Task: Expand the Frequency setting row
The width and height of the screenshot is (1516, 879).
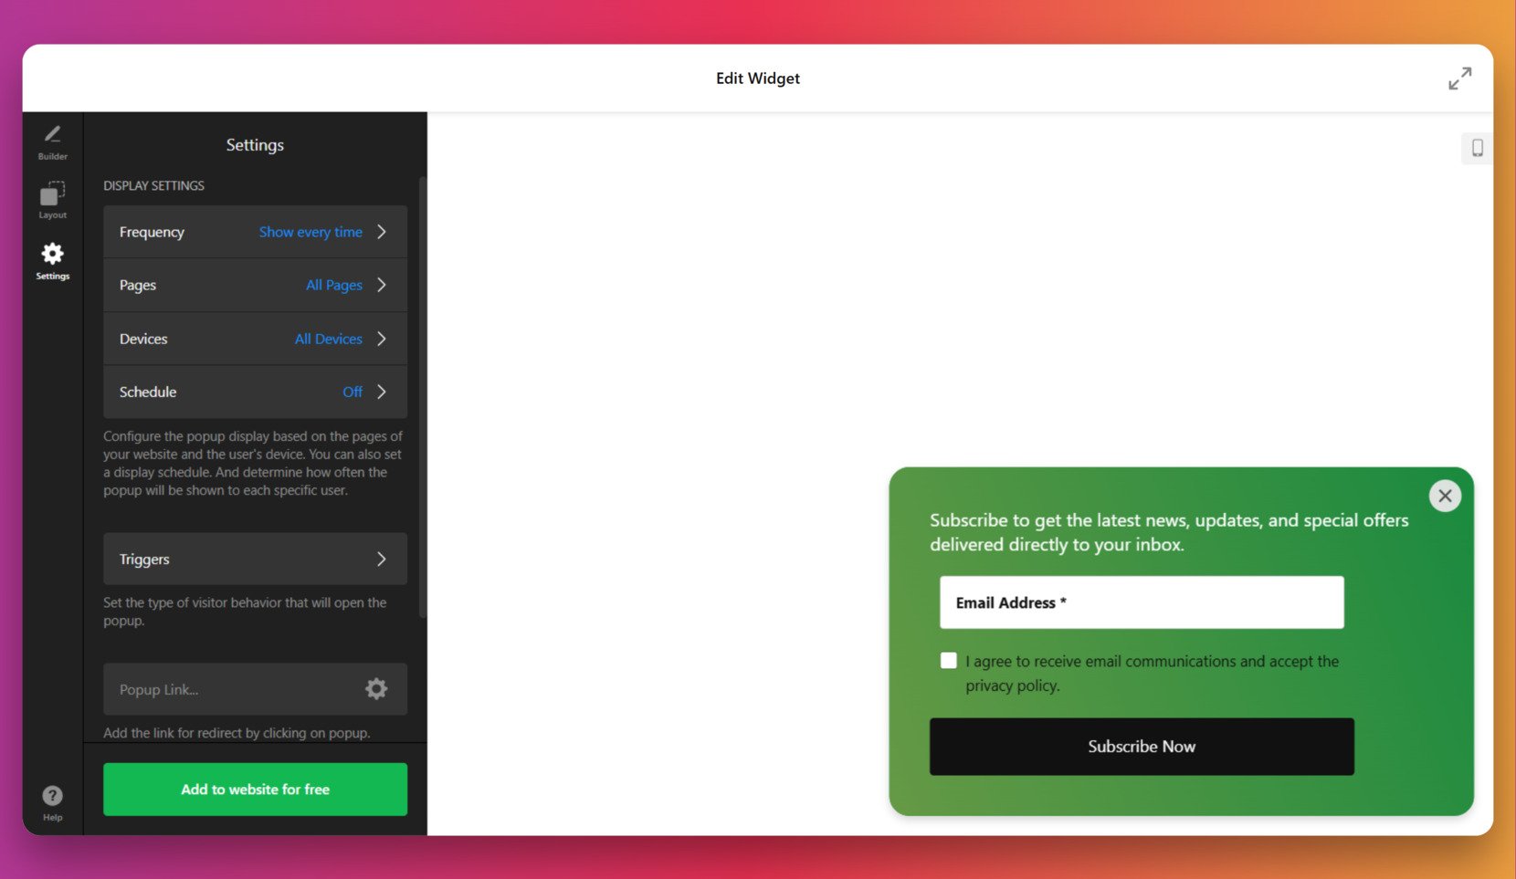Action: (x=255, y=232)
